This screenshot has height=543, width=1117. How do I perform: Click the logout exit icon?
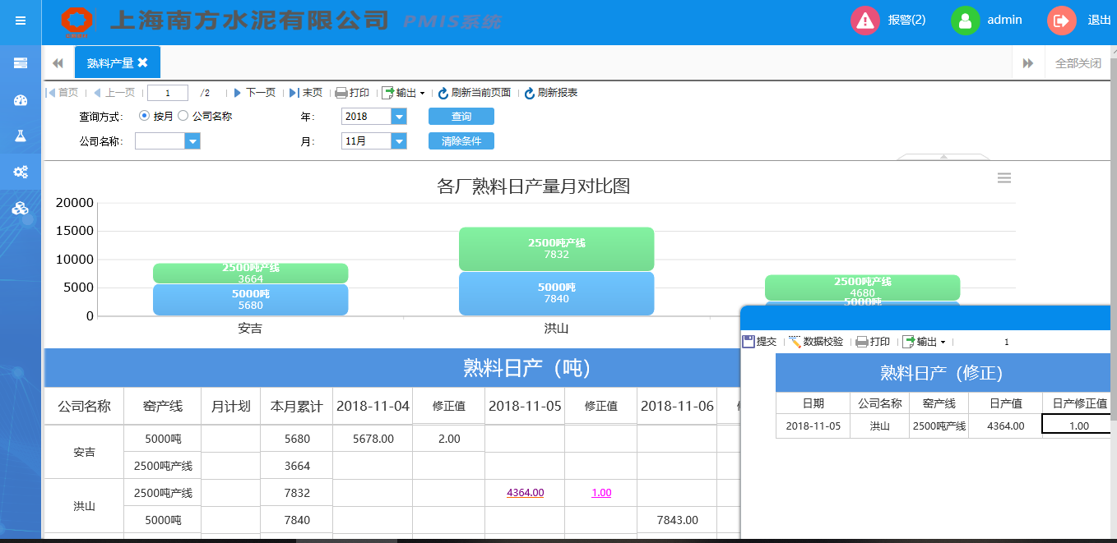pyautogui.click(x=1061, y=21)
